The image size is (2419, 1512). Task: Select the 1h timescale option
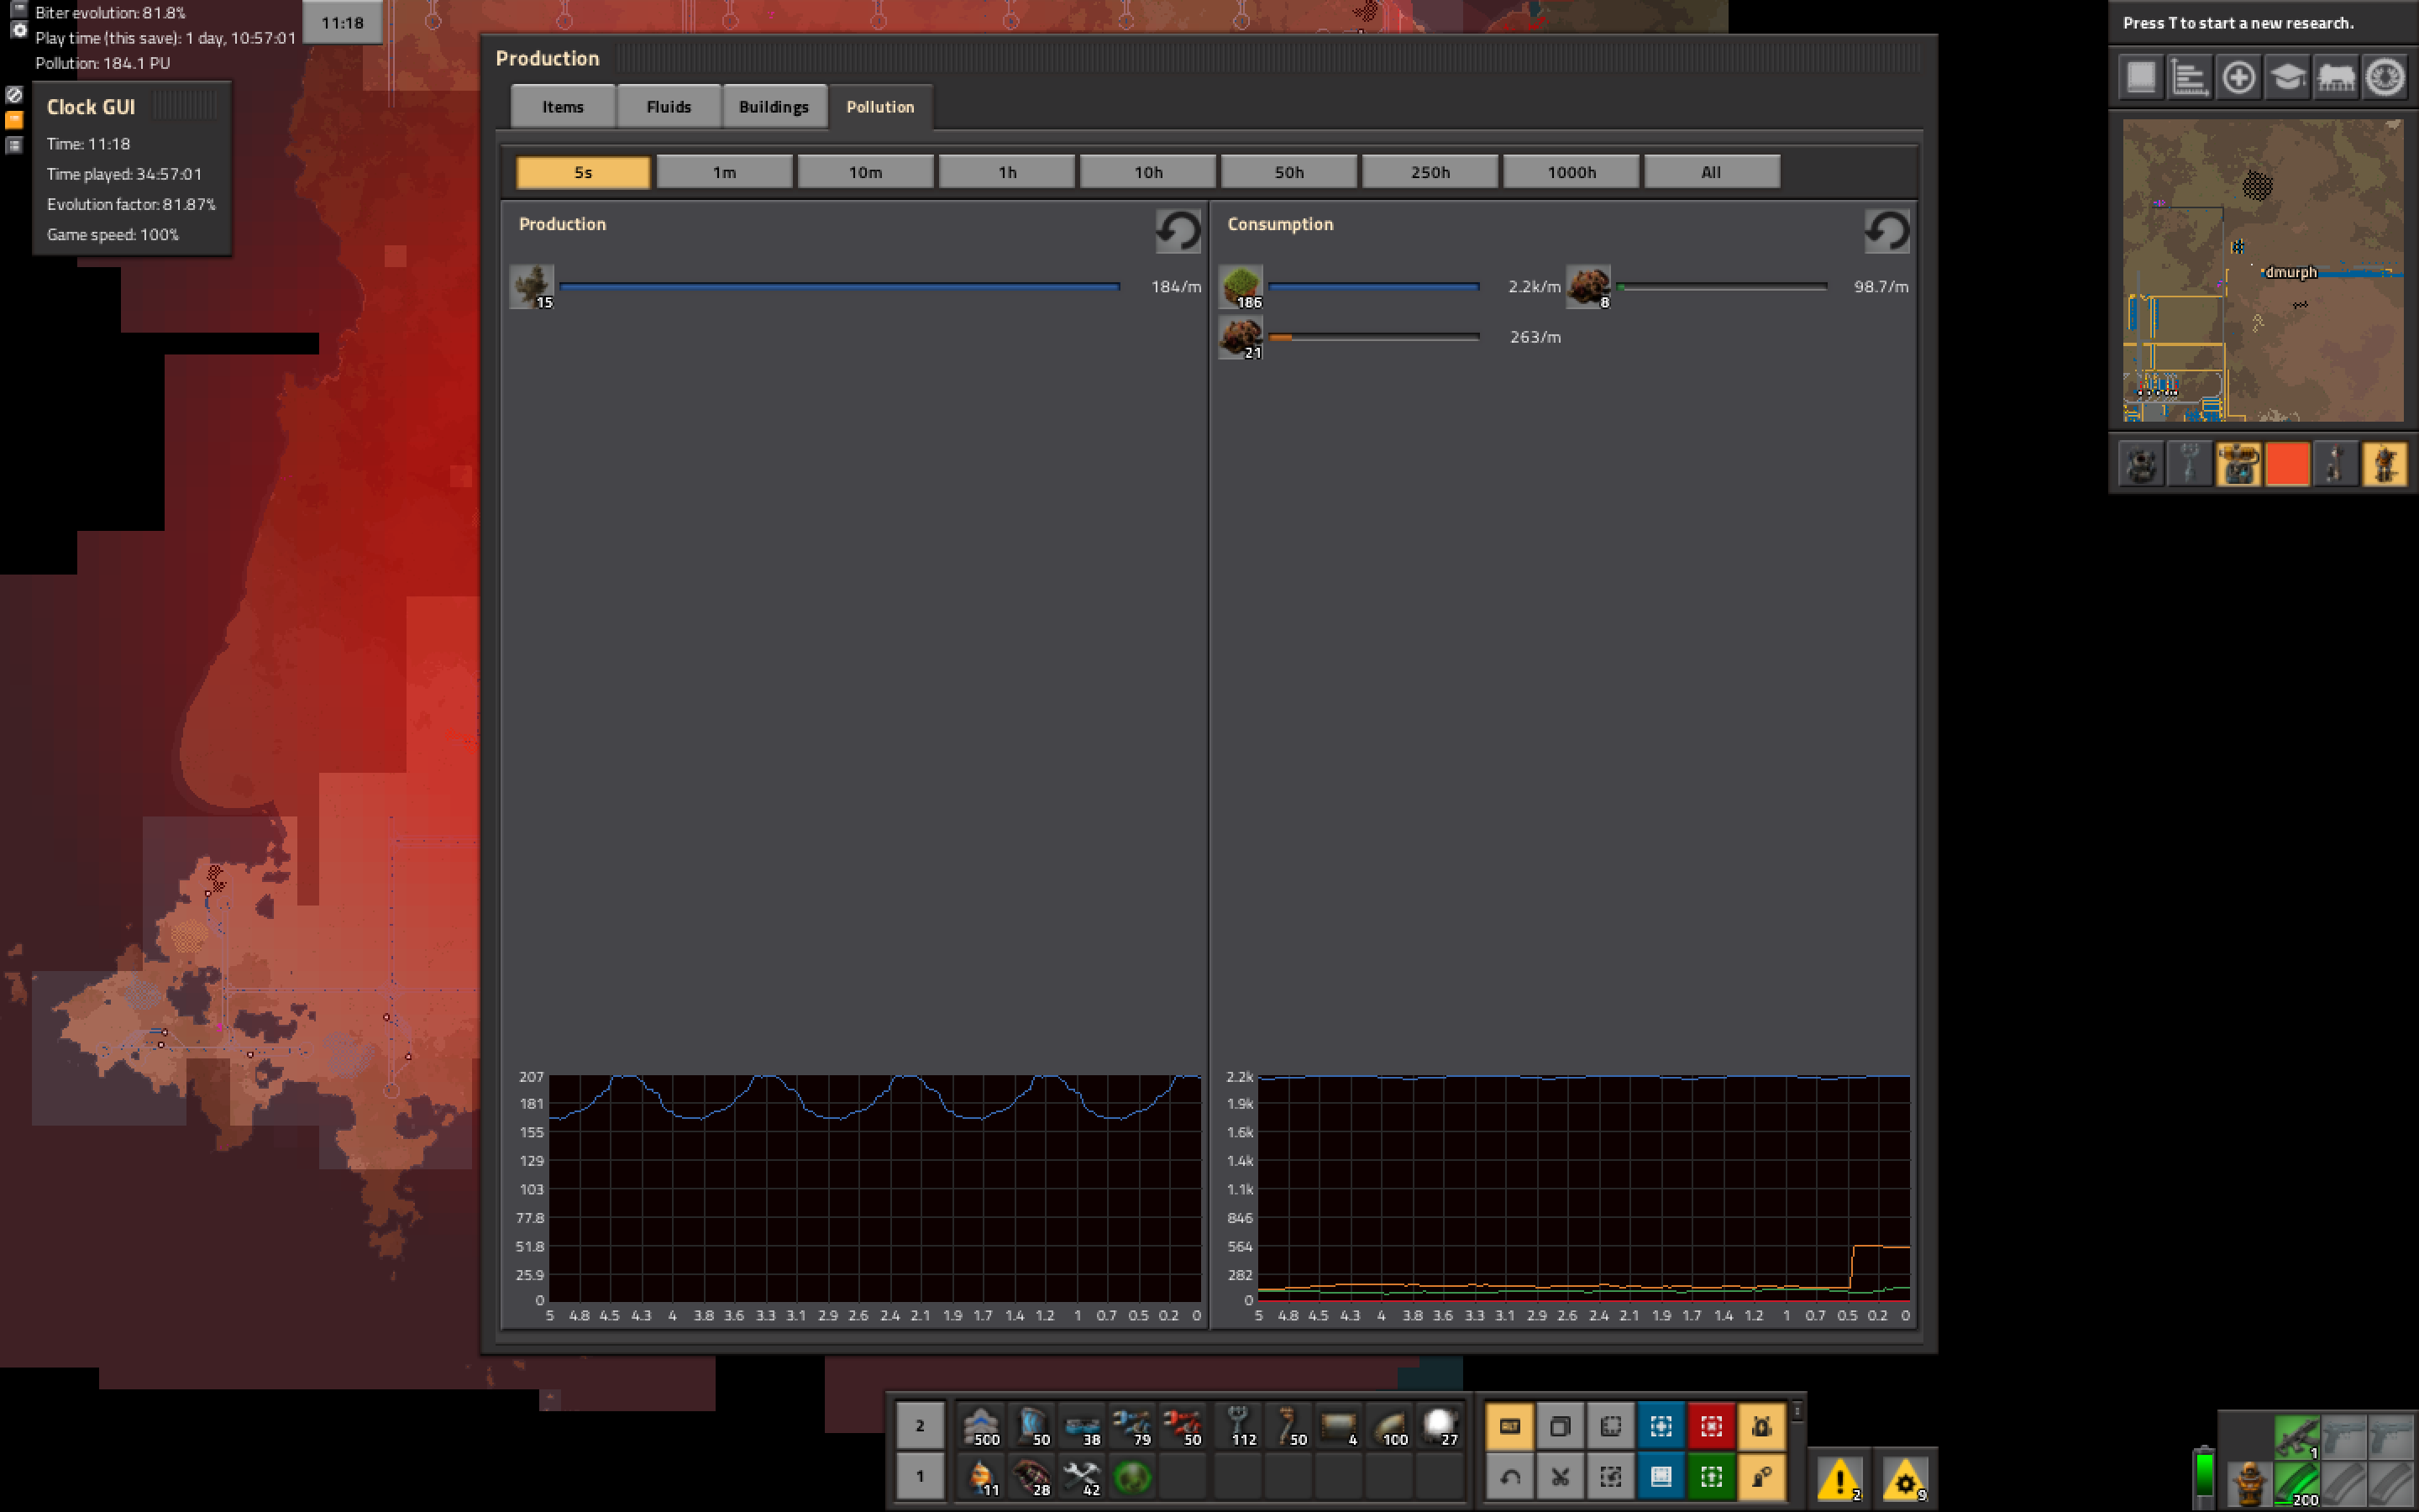(x=1005, y=171)
